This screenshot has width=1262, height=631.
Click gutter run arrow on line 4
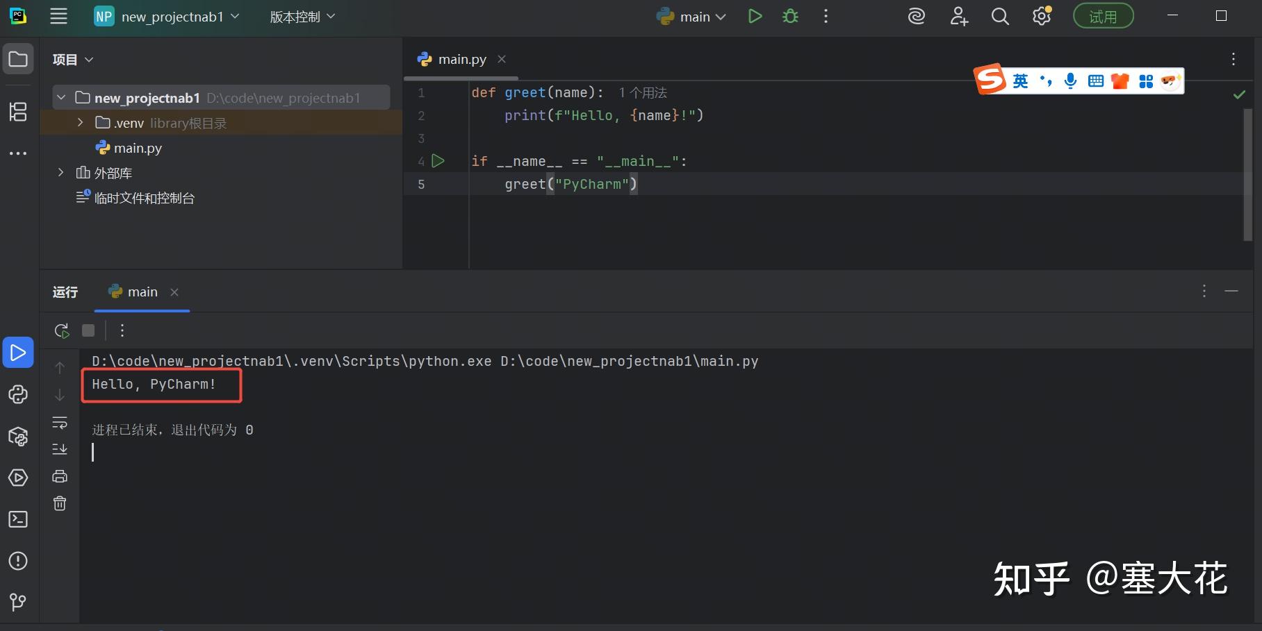click(438, 161)
